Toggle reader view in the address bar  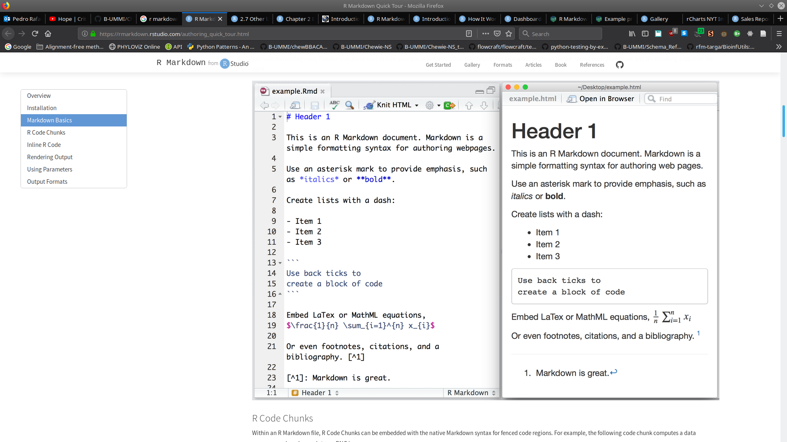point(469,34)
